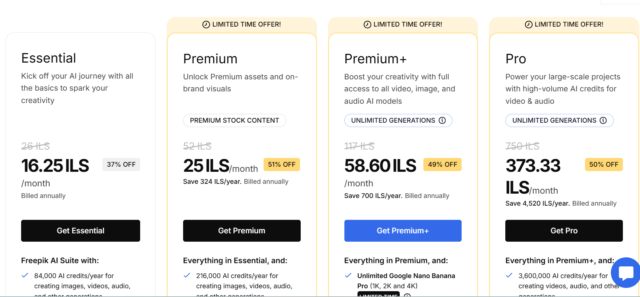Click the Premium Stock Content badge
640x297 pixels.
pos(234,120)
